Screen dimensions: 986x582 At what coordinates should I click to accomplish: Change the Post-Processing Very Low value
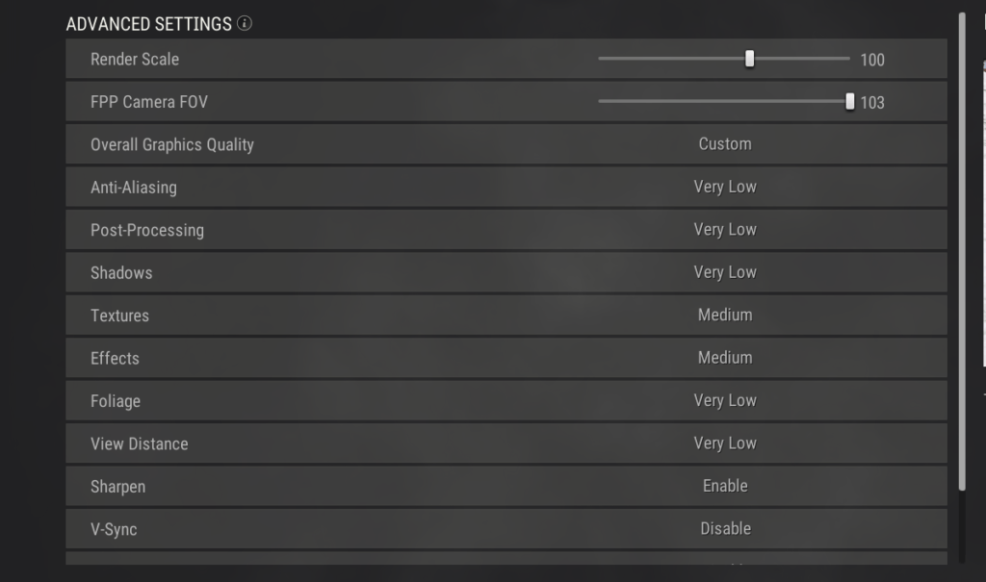[725, 229]
